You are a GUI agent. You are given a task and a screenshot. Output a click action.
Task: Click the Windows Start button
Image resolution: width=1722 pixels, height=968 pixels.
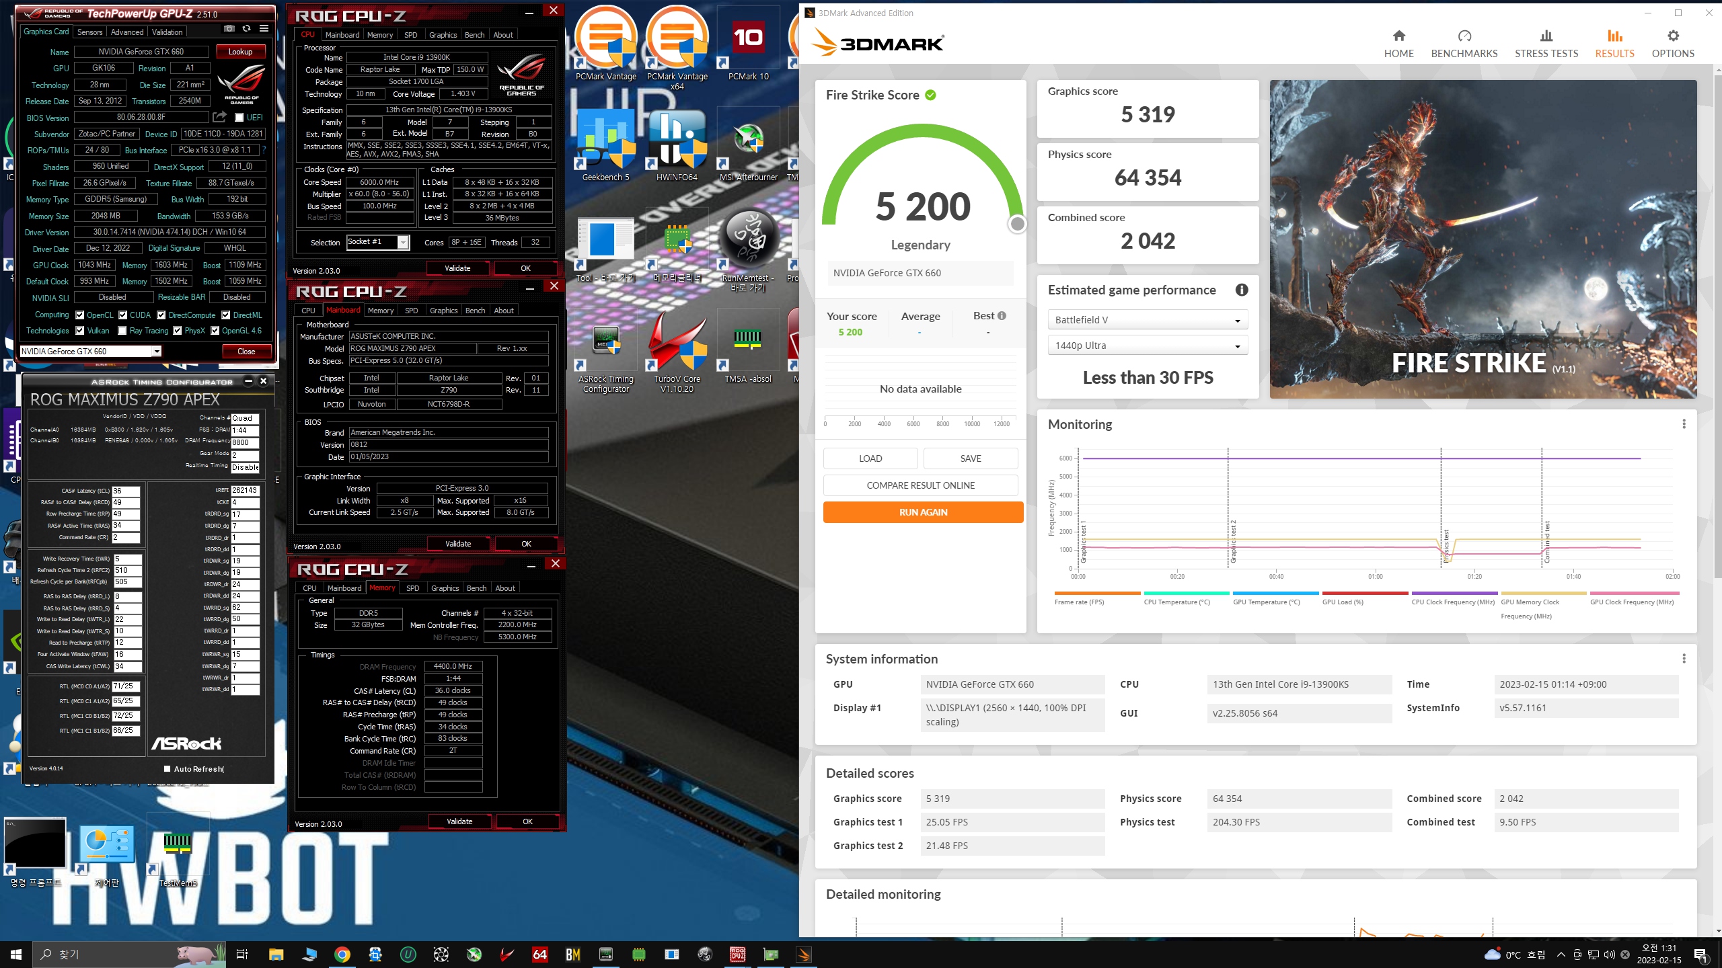(x=16, y=954)
